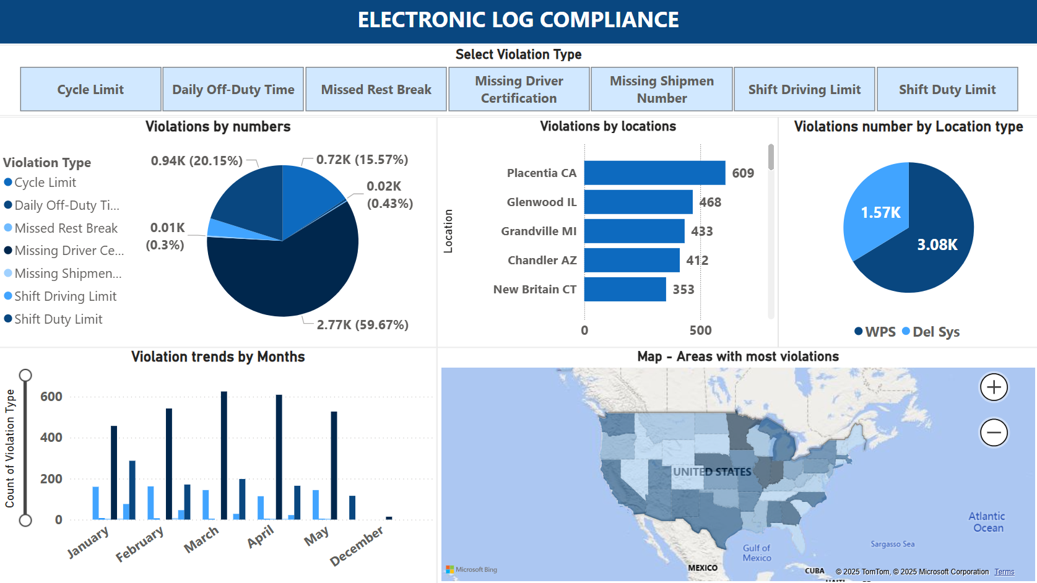This screenshot has width=1037, height=583.
Task: Select the Daily Off-Duty Time filter
Action: (x=233, y=90)
